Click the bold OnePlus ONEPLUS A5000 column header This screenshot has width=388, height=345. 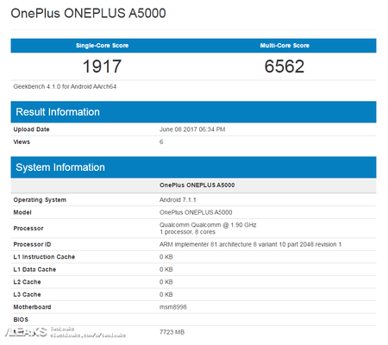pos(197,185)
